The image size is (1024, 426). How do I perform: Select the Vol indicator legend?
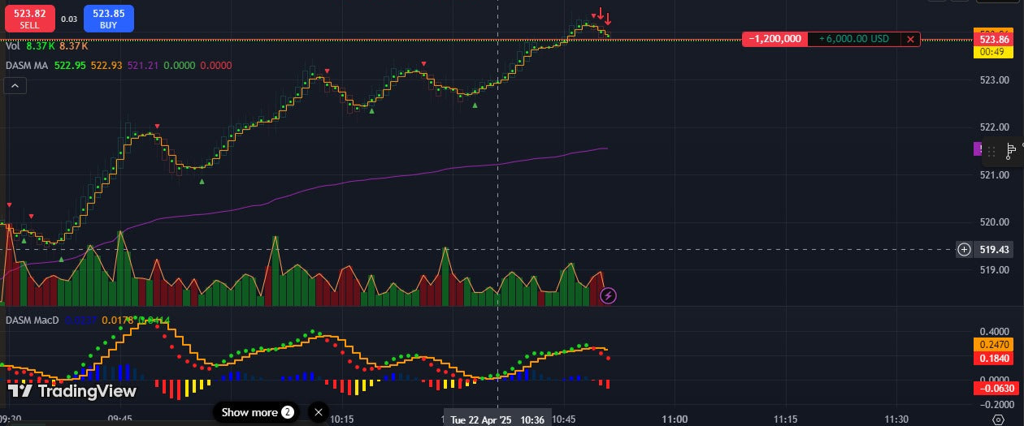pos(13,47)
